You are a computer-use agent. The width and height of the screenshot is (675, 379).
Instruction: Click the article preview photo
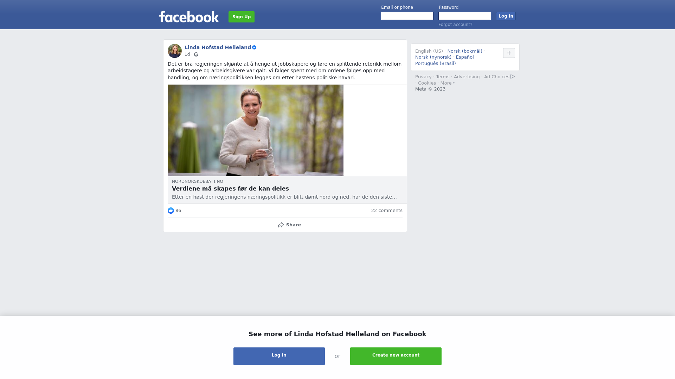(256, 130)
